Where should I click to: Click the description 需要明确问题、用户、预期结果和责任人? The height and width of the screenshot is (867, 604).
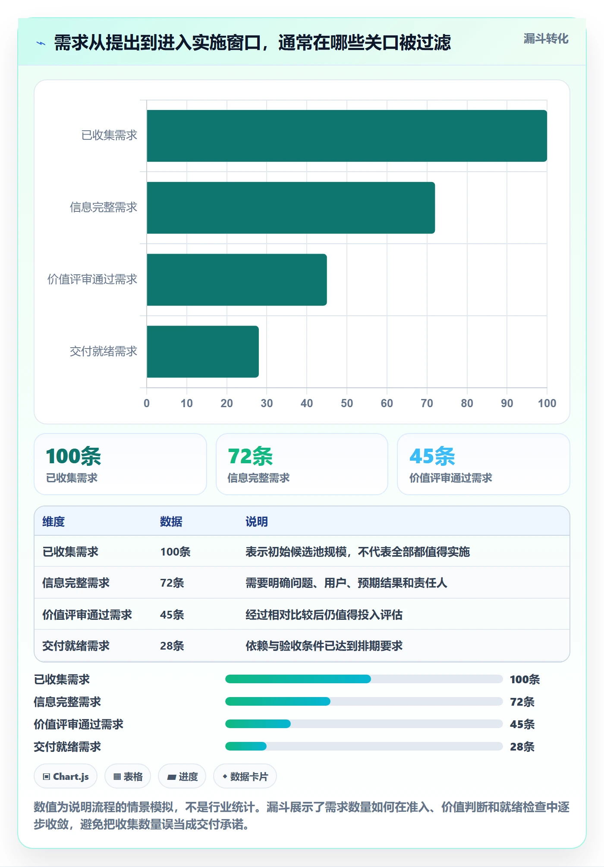(346, 583)
